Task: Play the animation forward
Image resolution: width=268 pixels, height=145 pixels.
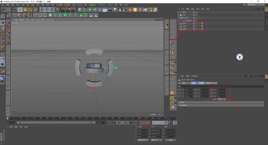Action: (122, 123)
